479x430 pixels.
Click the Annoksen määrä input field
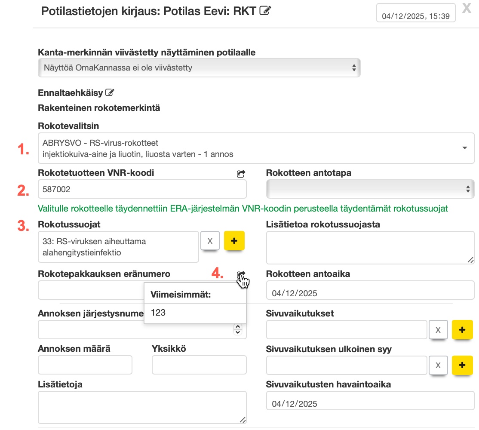click(85, 365)
